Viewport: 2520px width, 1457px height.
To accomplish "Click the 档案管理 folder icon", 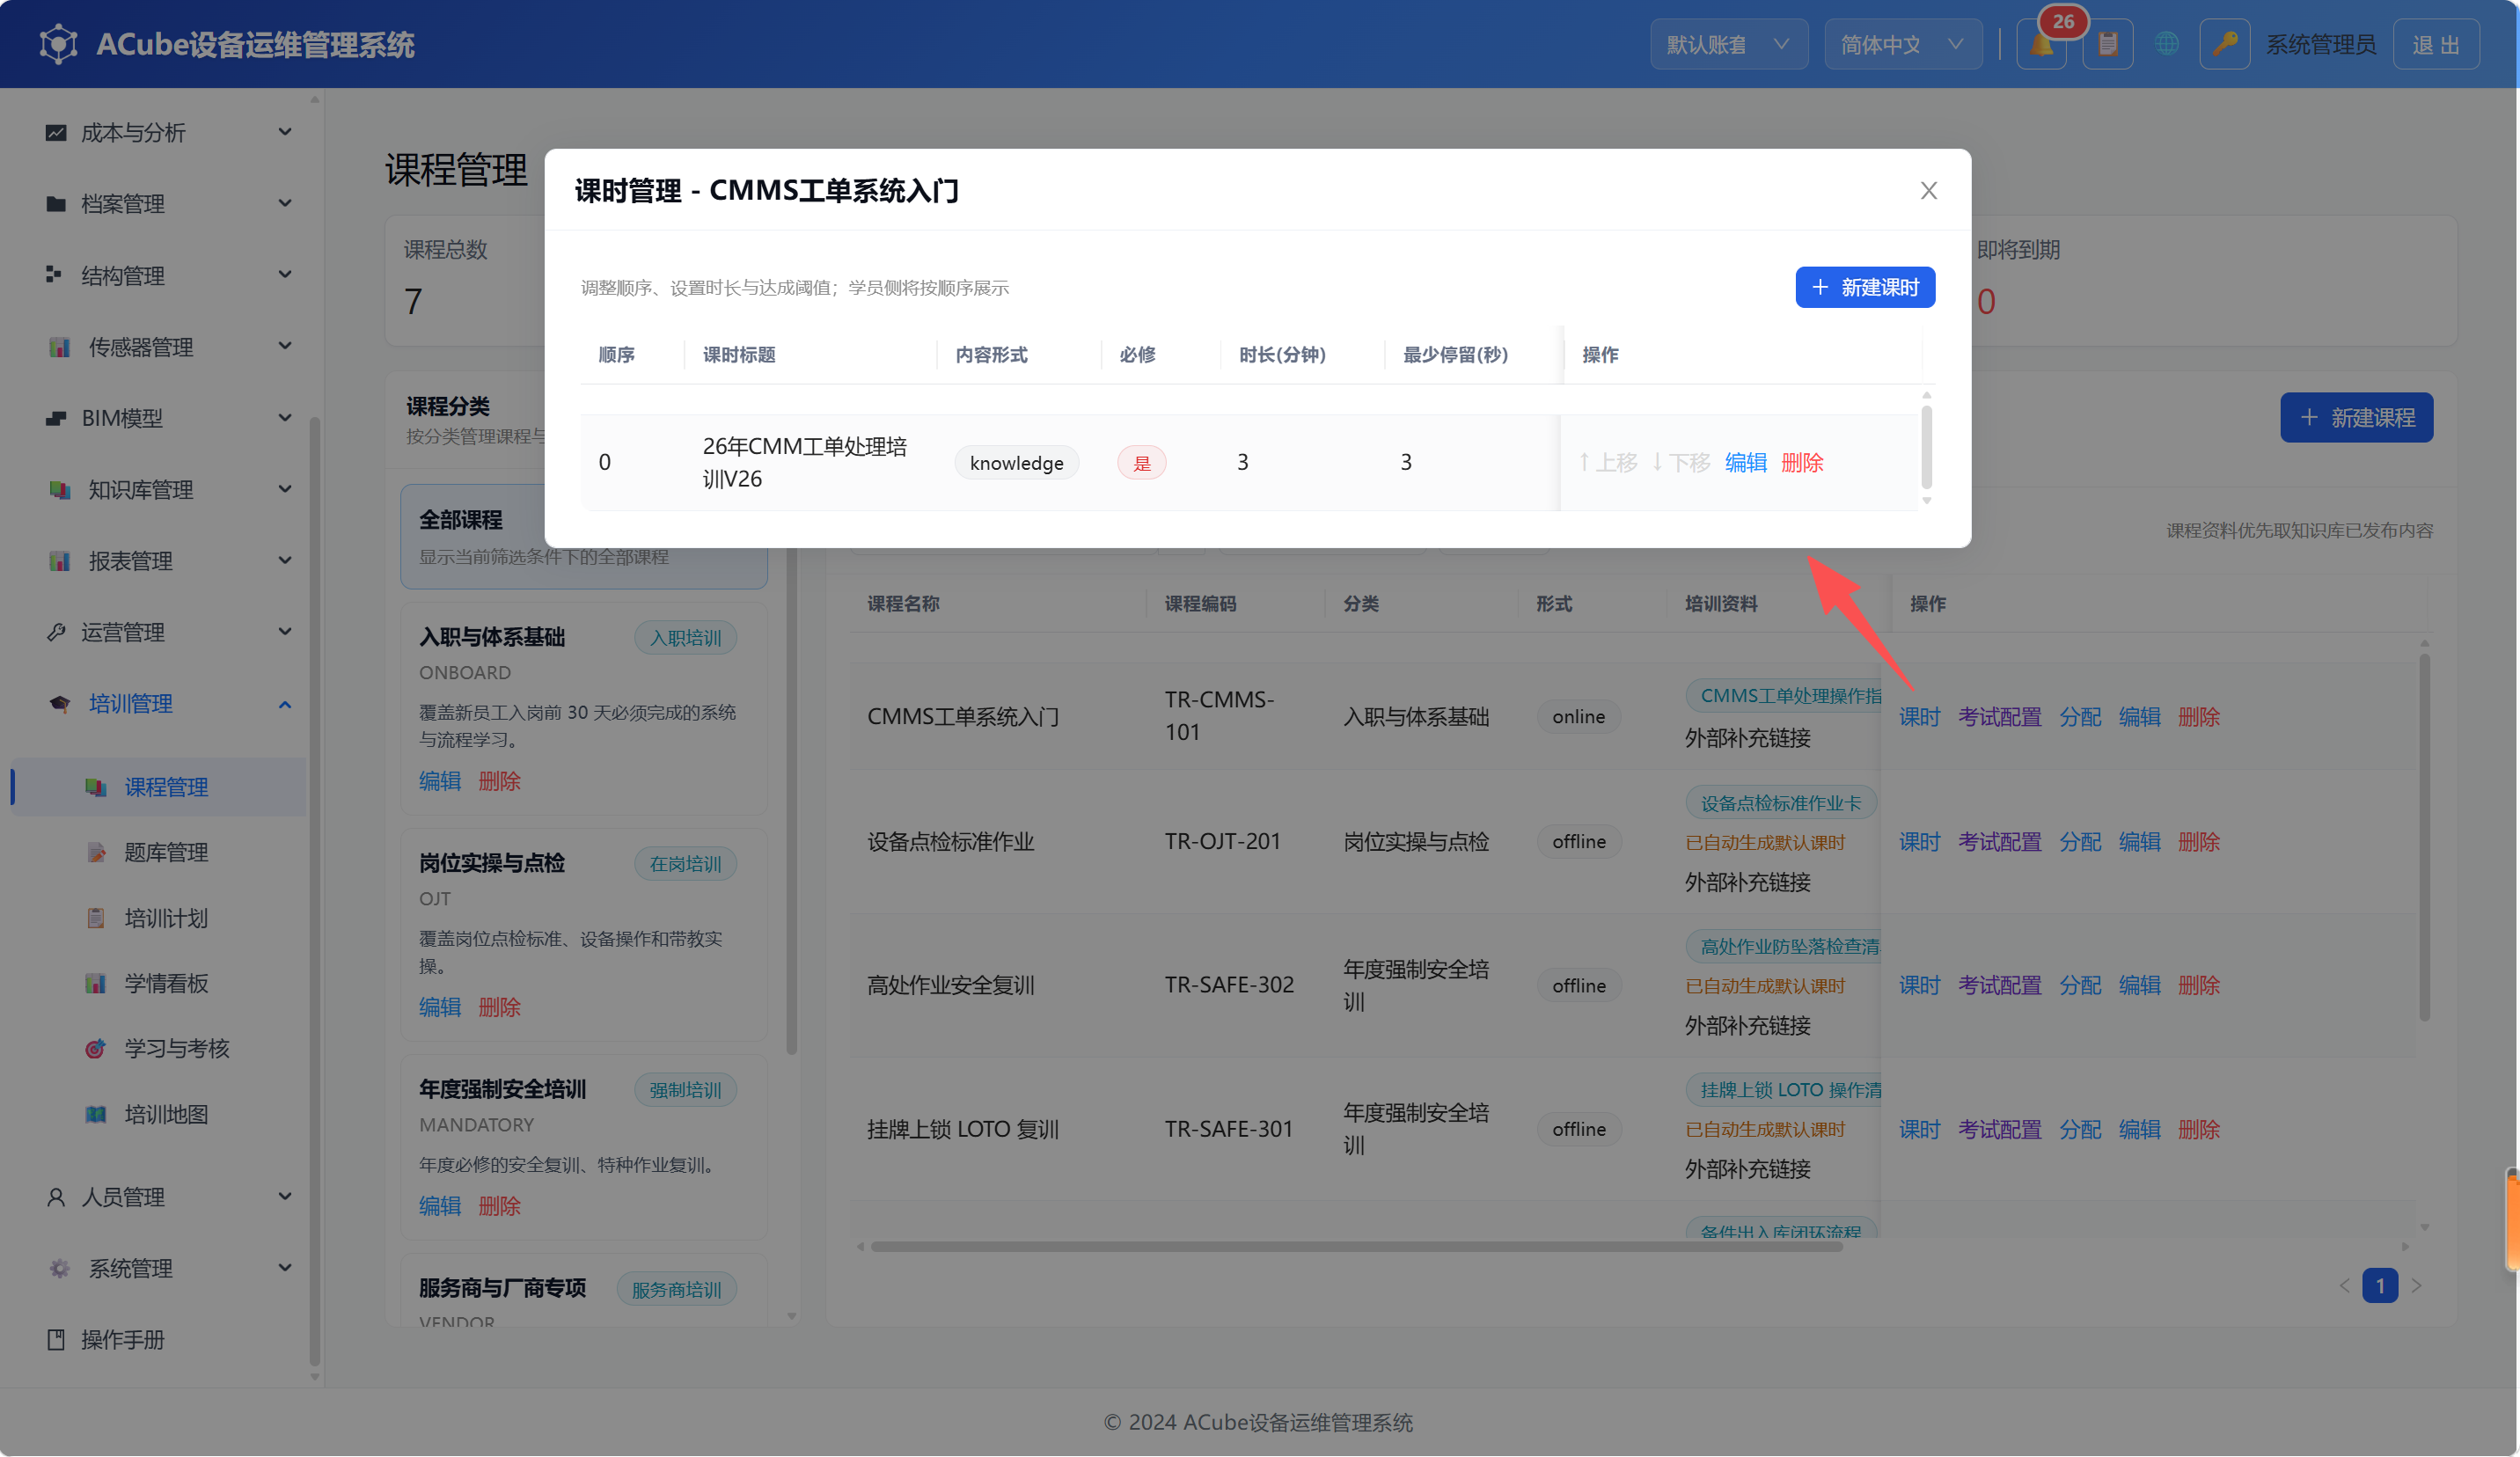I will [x=56, y=203].
